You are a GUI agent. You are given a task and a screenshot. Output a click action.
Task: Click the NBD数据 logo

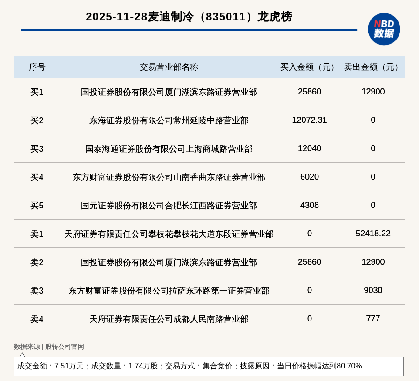[x=384, y=29]
